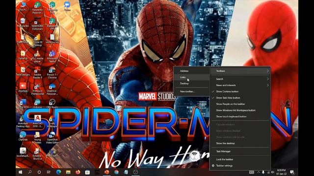Image resolution: width=314 pixels, height=176 pixels.
Task: Select the OpenShot Video Editor shortcut
Action: [x=52, y=138]
